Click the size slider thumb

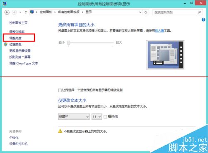click(x=69, y=43)
